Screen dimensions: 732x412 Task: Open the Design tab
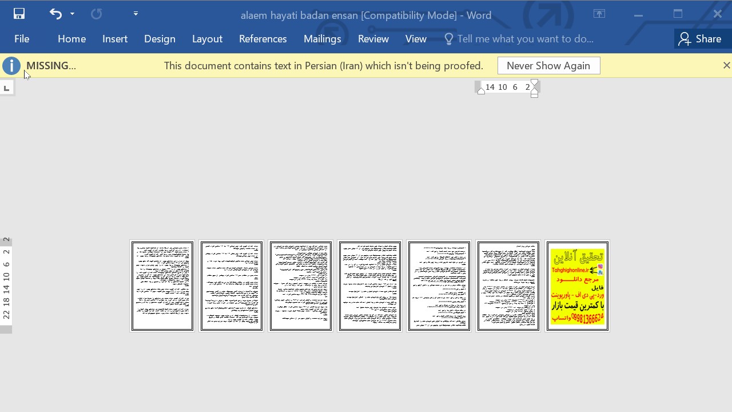[x=160, y=39]
